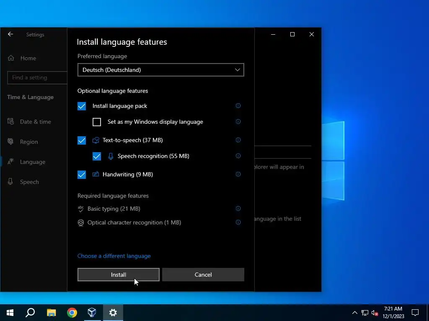Click the Find a setting search box
429x321 pixels.
(37, 77)
